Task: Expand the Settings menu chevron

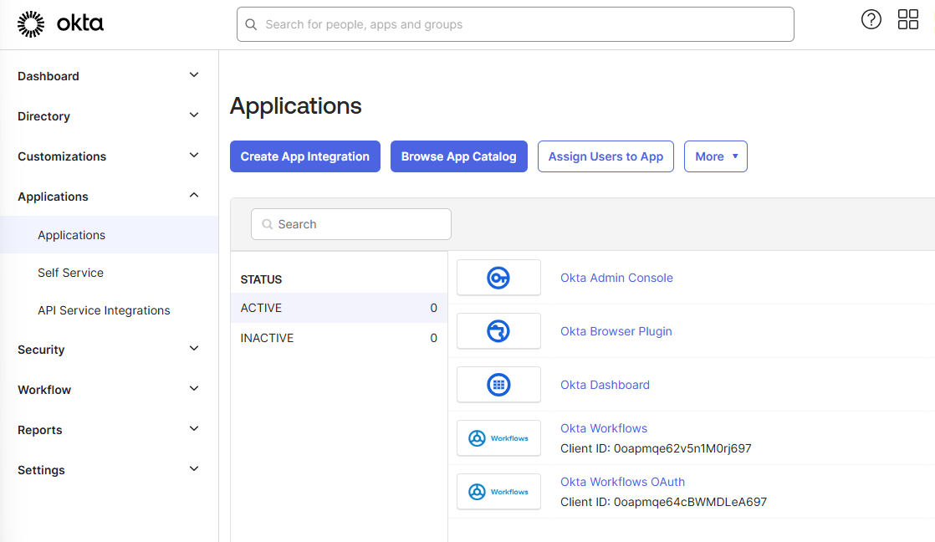Action: click(194, 468)
